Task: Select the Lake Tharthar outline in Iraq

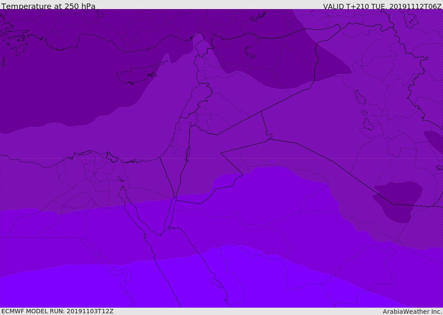Action: pyautogui.click(x=360, y=97)
